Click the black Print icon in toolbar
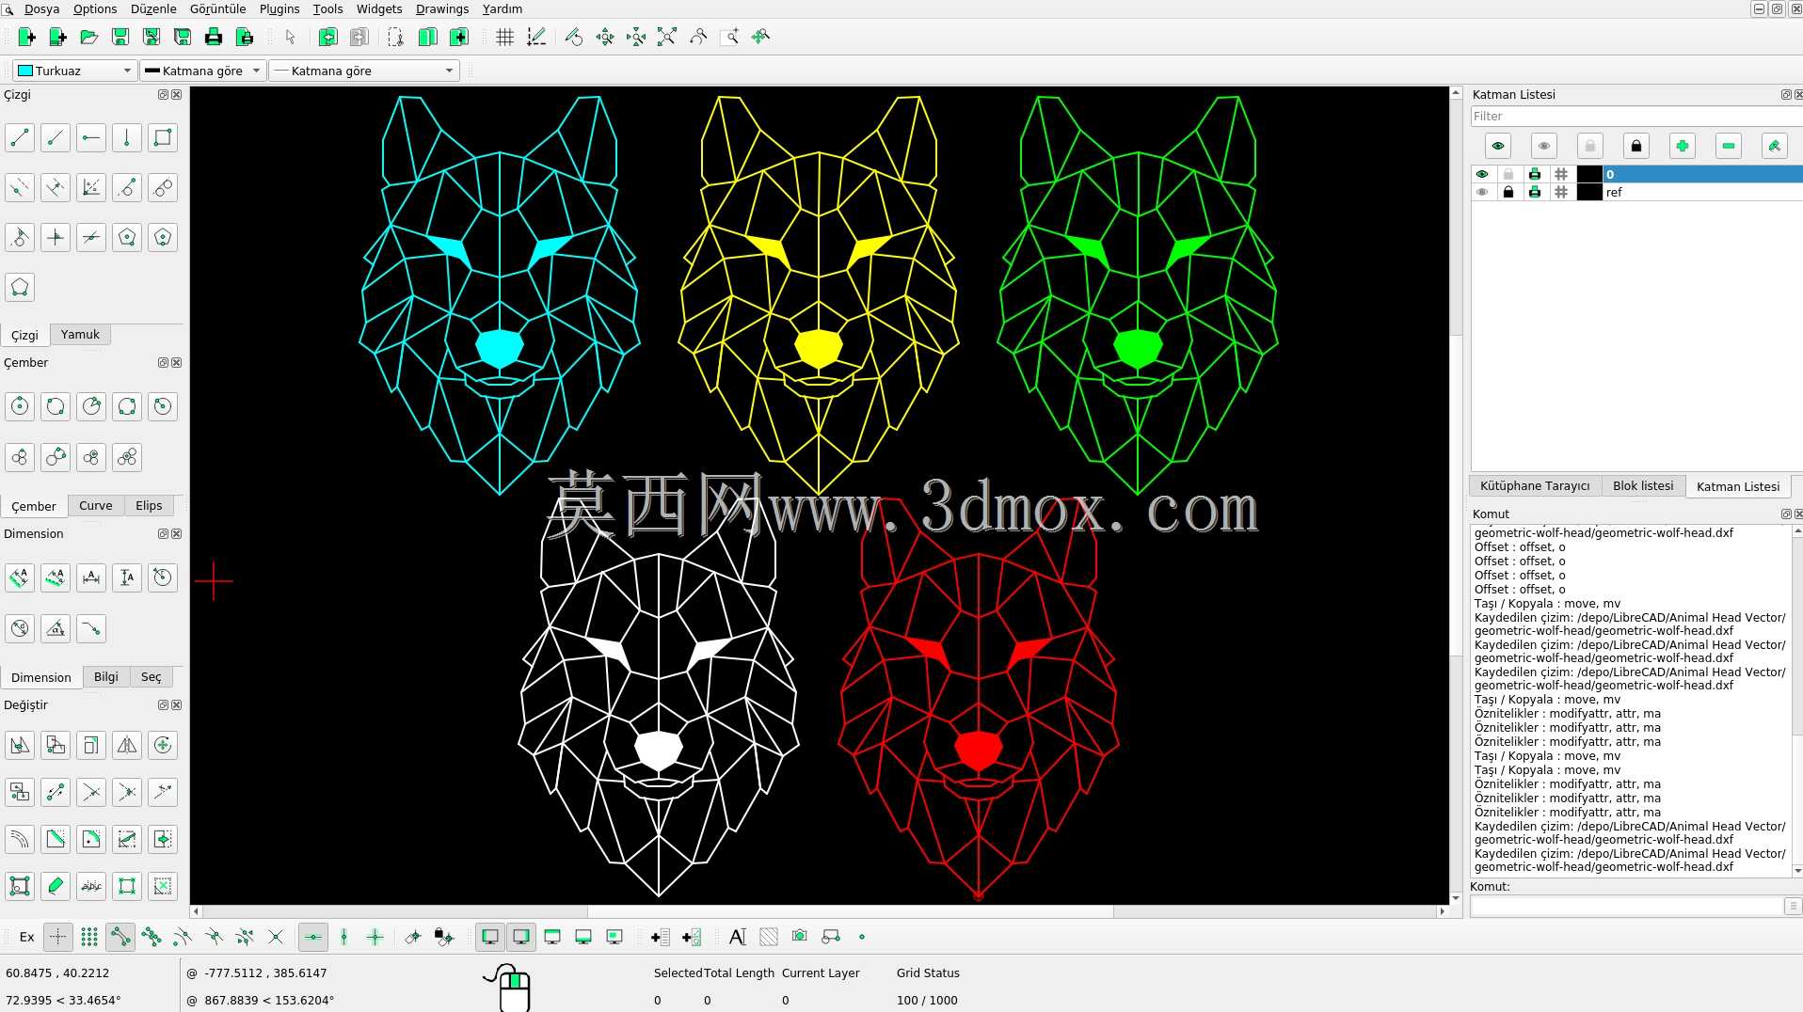The width and height of the screenshot is (1803, 1012). click(x=213, y=37)
